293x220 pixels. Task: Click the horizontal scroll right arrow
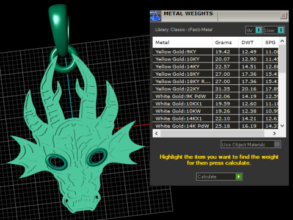coord(275,133)
